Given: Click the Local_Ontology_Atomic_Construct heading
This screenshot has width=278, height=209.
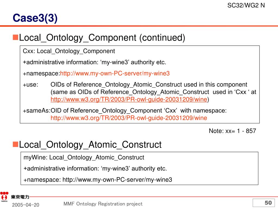Looking at the screenshot, I should (90, 145).
